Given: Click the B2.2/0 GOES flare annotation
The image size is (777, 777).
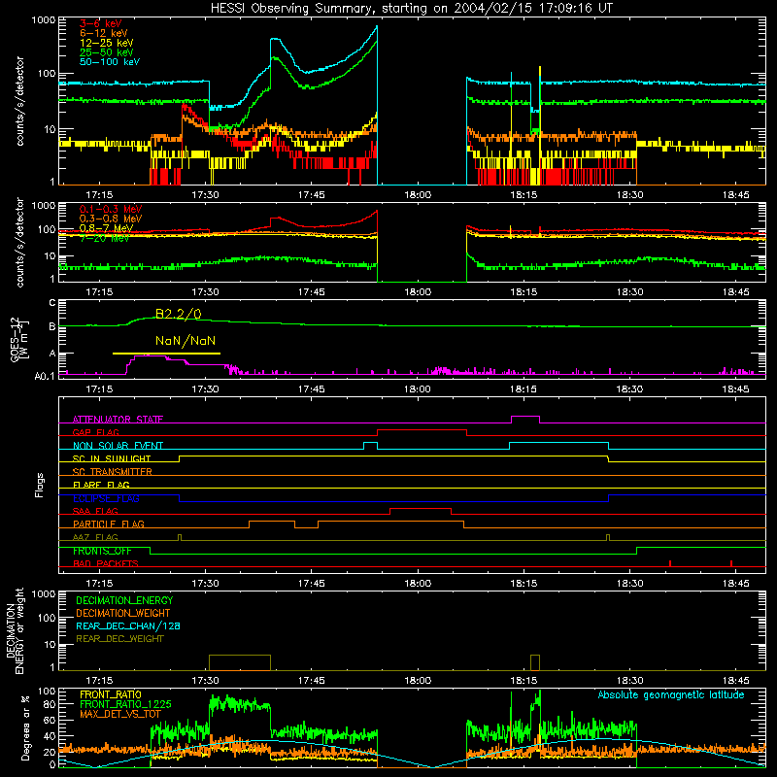Looking at the screenshot, I should (x=179, y=314).
